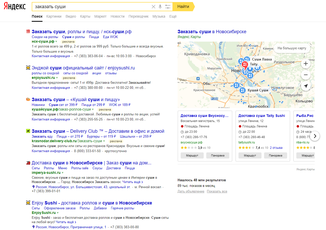Screen dimensions: 326x230
Task: Select the Поиск tab
Action: pos(37,16)
